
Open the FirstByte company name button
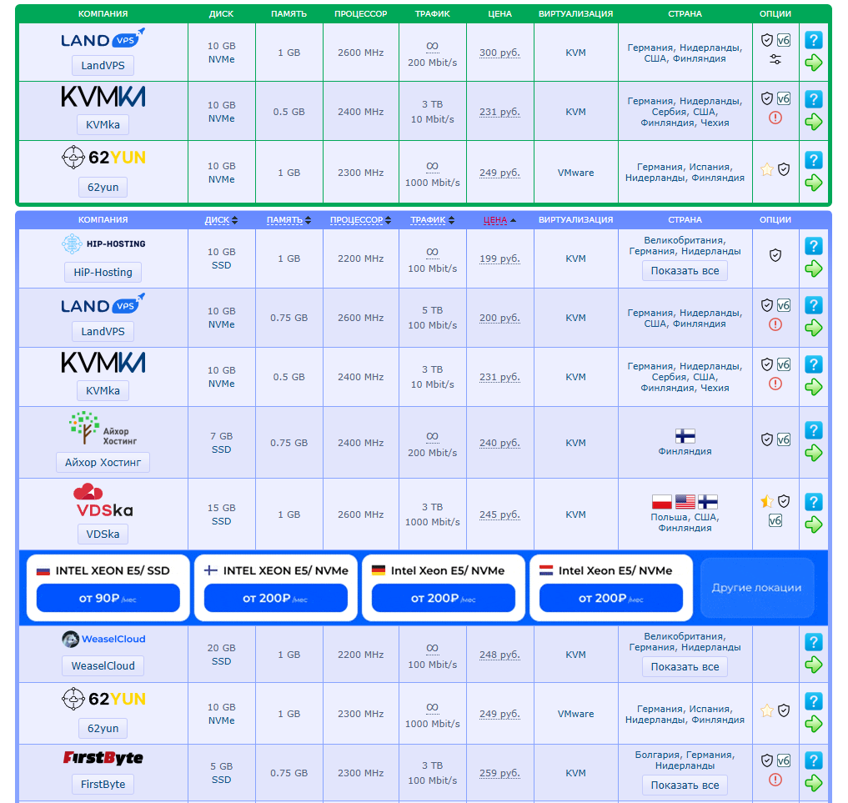point(103,784)
